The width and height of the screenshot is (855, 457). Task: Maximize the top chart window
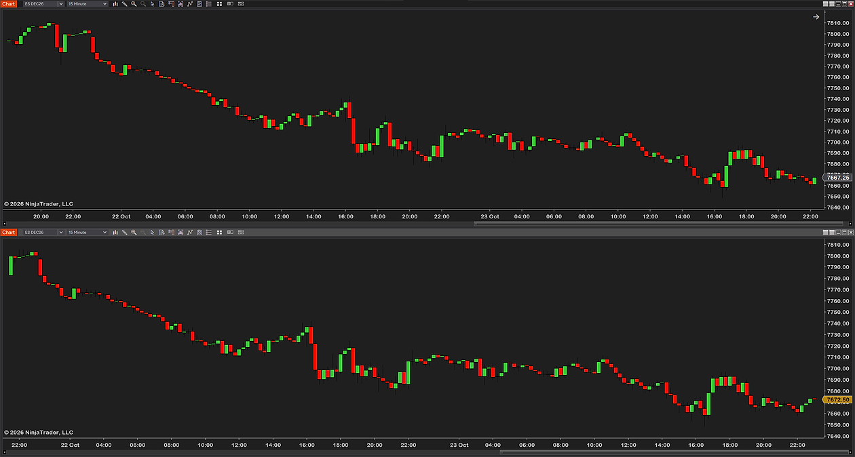[845, 4]
